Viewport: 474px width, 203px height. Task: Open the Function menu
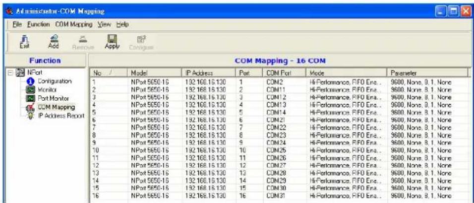click(x=39, y=24)
